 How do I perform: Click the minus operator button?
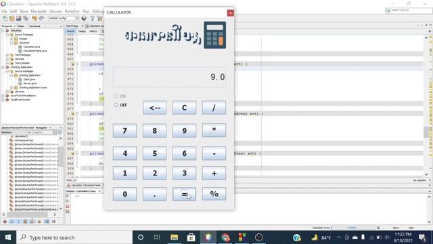tap(214, 153)
